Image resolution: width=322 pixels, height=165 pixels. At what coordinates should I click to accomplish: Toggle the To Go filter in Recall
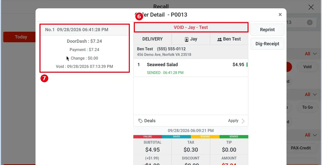[307, 107]
